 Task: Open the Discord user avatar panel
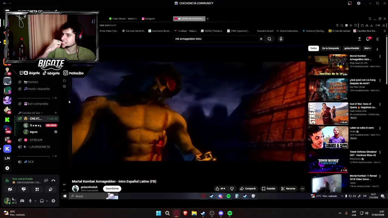[x=7, y=201]
